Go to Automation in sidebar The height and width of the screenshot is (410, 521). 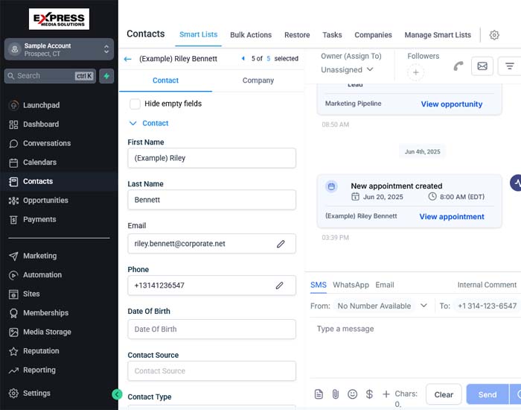click(35, 275)
